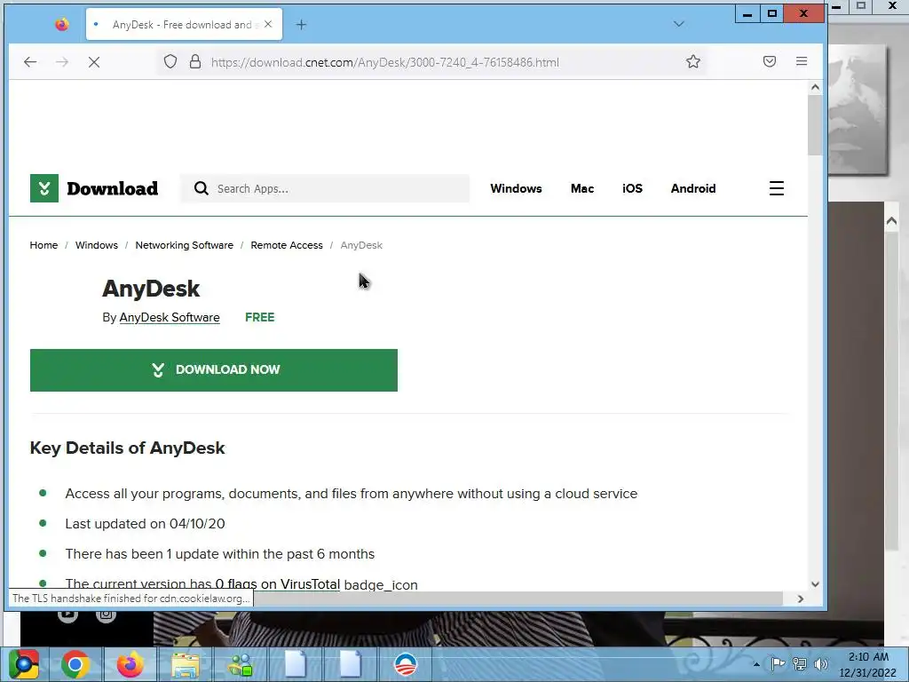Go to Windows breadcrumb link

(97, 245)
